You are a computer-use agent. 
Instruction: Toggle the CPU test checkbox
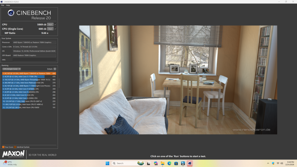[x=55, y=25]
